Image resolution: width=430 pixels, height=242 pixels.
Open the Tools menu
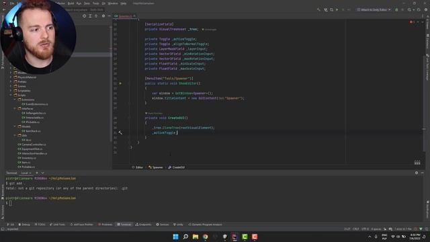95,3
